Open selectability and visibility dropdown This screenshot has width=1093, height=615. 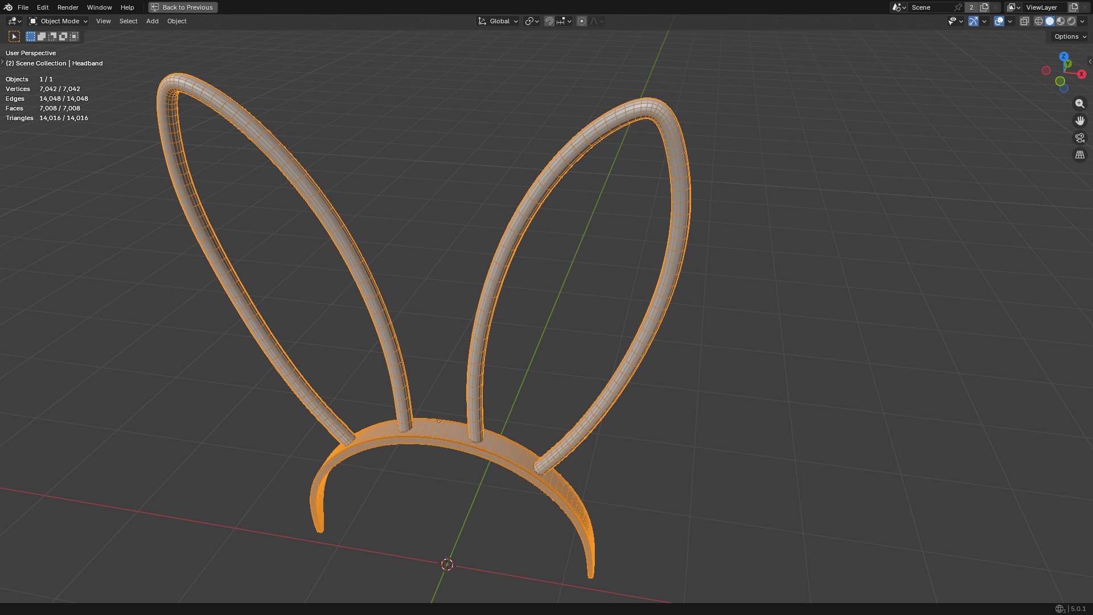coord(955,21)
